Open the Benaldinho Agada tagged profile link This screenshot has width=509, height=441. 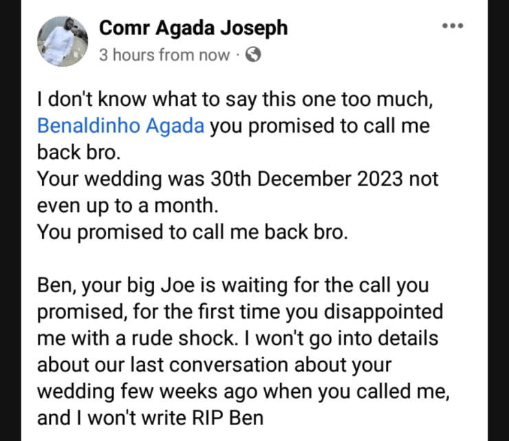pyautogui.click(x=120, y=128)
